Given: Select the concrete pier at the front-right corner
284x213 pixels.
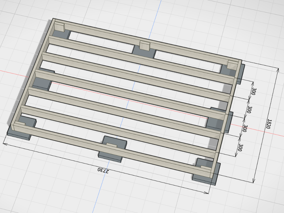Looking at the screenshot, I should tap(206, 172).
